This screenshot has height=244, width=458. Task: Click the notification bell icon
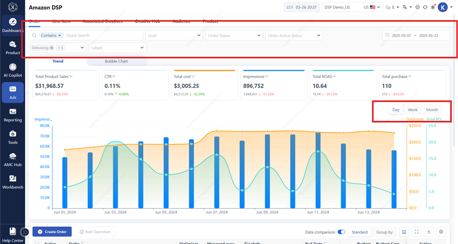(433, 7)
